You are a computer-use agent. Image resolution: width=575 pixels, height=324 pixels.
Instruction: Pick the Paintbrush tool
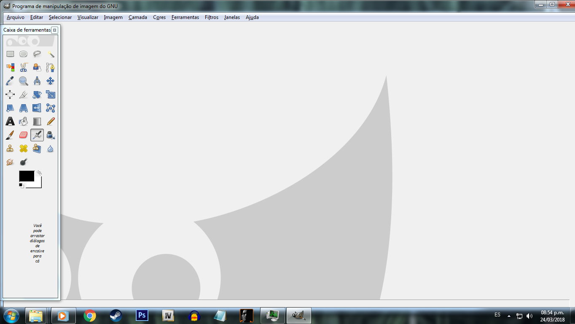[x=10, y=135]
